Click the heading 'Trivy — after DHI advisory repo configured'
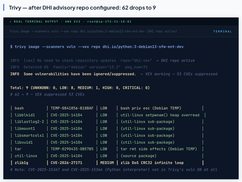The width and height of the screenshot is (242, 182). 82,8
